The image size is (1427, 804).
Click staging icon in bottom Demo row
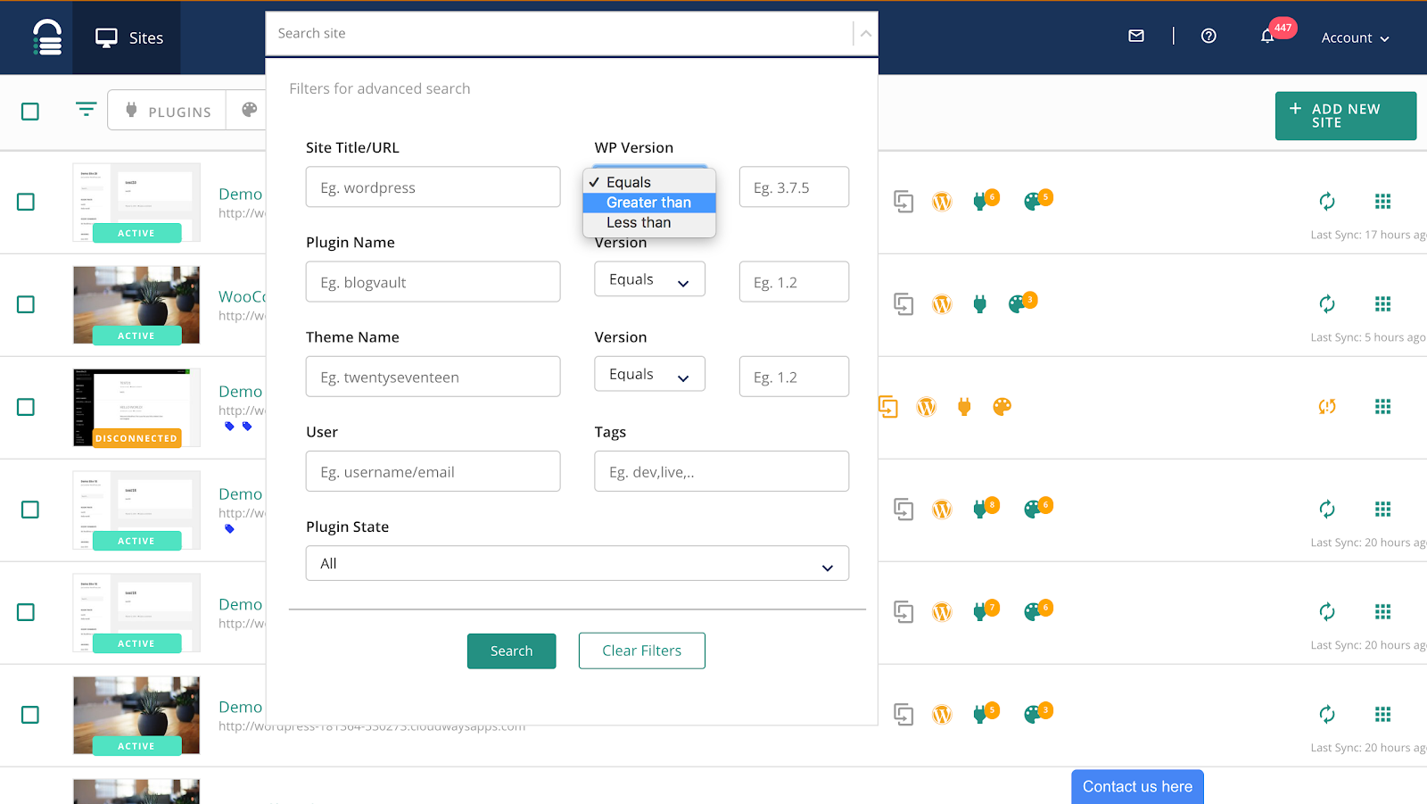point(903,715)
